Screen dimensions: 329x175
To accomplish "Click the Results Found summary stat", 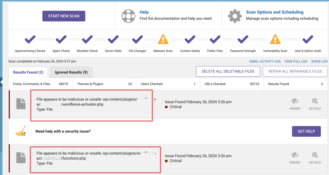I will (x=296, y=84).
